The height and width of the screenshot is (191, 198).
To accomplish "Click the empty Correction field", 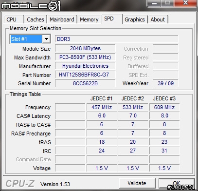I will pyautogui.click(x=165, y=48).
